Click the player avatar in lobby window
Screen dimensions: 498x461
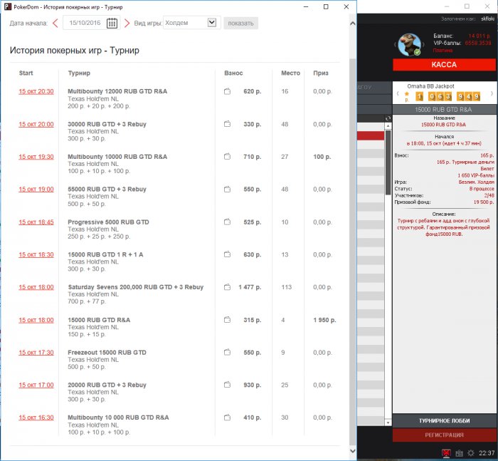[x=410, y=45]
